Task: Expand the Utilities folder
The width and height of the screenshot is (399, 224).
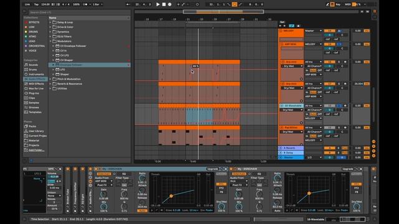Action: pyautogui.click(x=50, y=88)
